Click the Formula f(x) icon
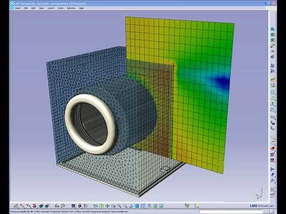 coord(57,206)
